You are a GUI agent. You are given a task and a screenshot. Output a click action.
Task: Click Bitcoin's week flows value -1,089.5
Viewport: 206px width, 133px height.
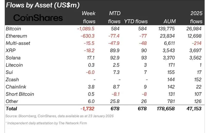[86, 29]
